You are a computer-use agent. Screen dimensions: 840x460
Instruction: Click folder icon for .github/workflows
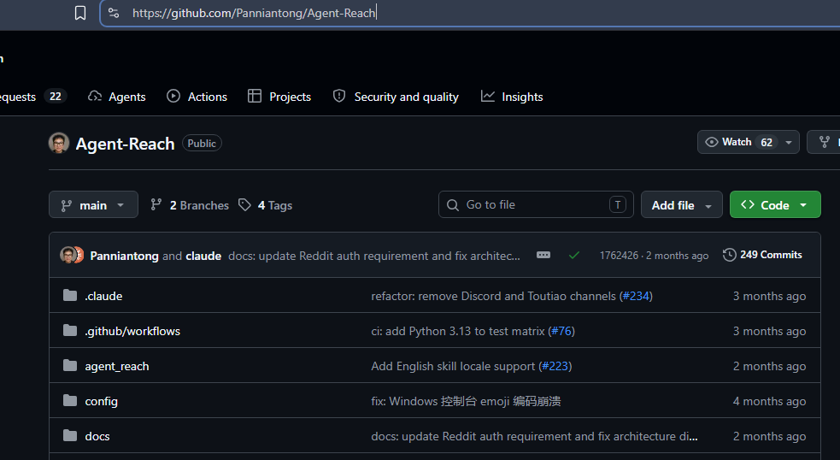[70, 330]
